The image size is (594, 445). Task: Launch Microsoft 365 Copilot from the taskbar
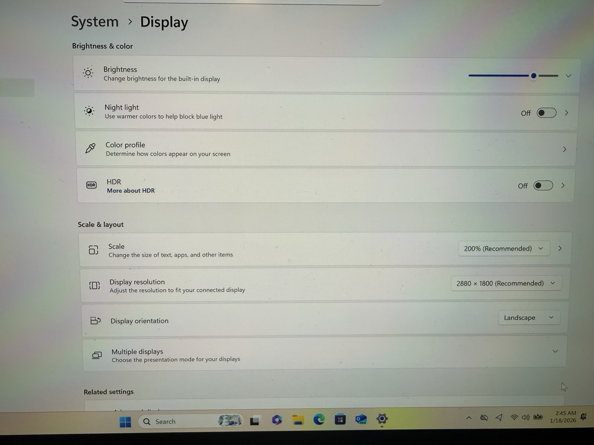click(277, 420)
